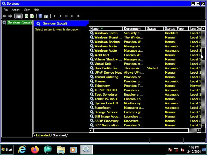Select the Windows Biomet... service row
The height and width of the screenshot is (155, 207).
[x=145, y=37]
